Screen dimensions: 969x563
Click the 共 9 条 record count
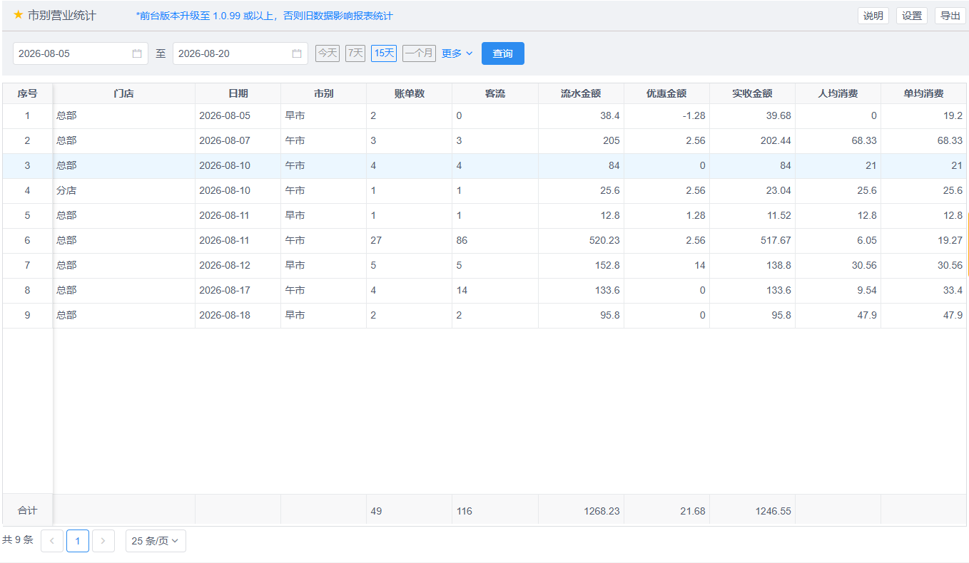tap(18, 540)
